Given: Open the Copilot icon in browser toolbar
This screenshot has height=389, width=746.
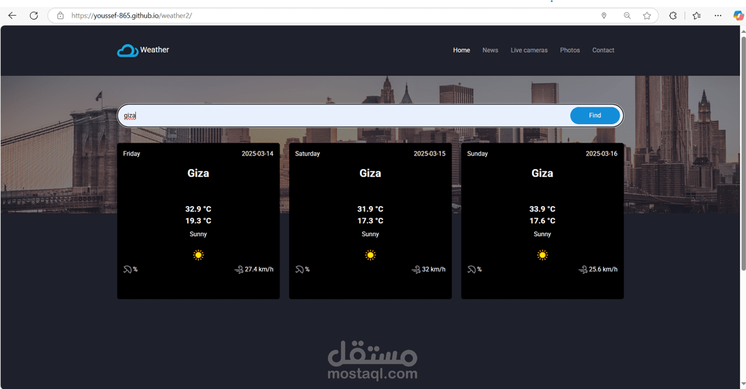Looking at the screenshot, I should click(x=738, y=16).
